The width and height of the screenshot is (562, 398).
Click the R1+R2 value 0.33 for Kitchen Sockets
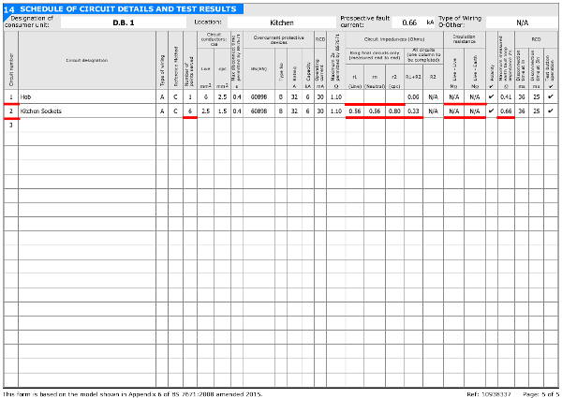(413, 111)
